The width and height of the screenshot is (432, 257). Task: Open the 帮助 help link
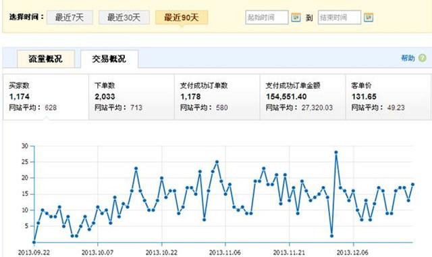coord(408,58)
